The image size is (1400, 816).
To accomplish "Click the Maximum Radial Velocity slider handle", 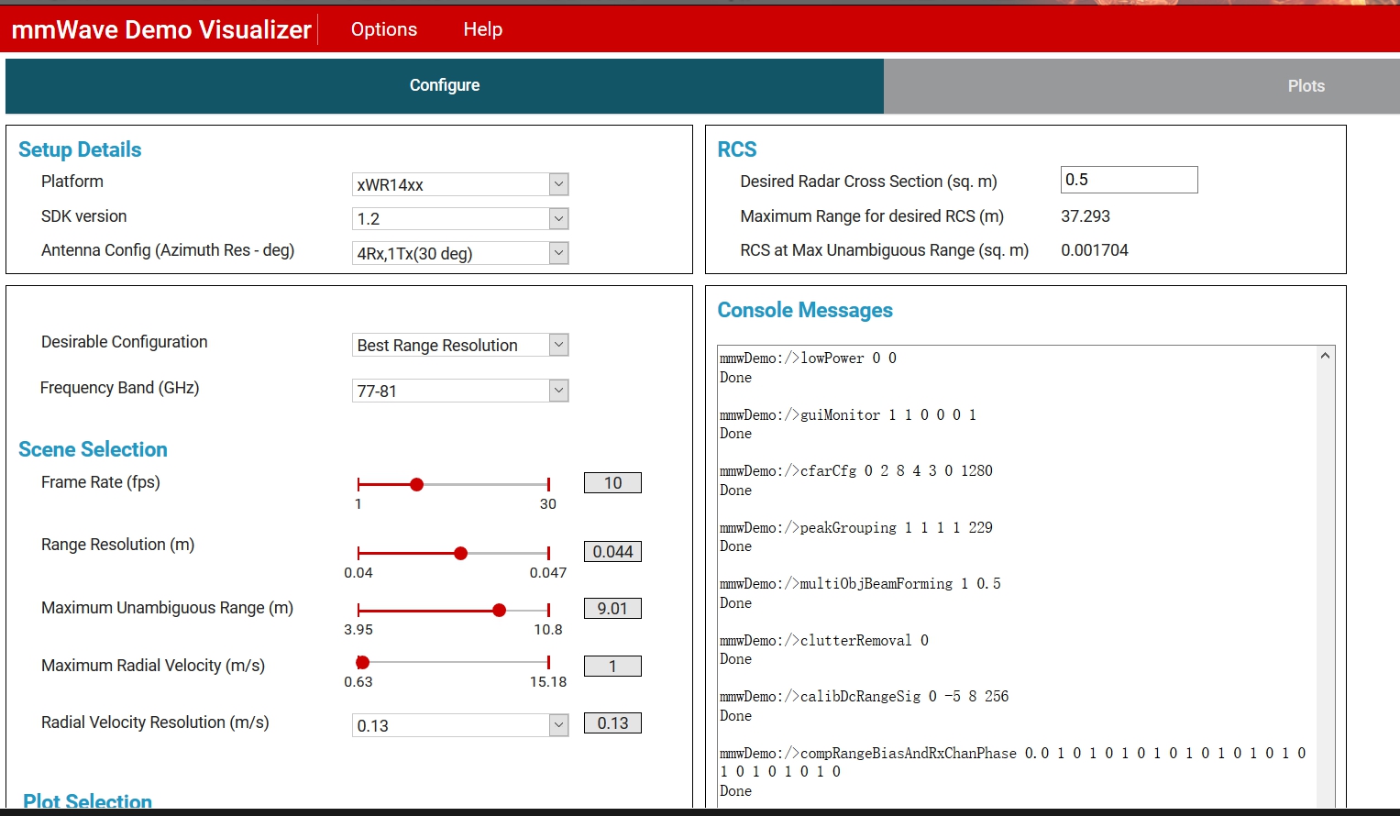I will tap(362, 661).
